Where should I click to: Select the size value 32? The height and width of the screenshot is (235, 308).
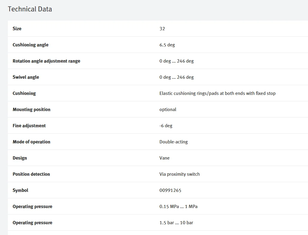coord(162,29)
